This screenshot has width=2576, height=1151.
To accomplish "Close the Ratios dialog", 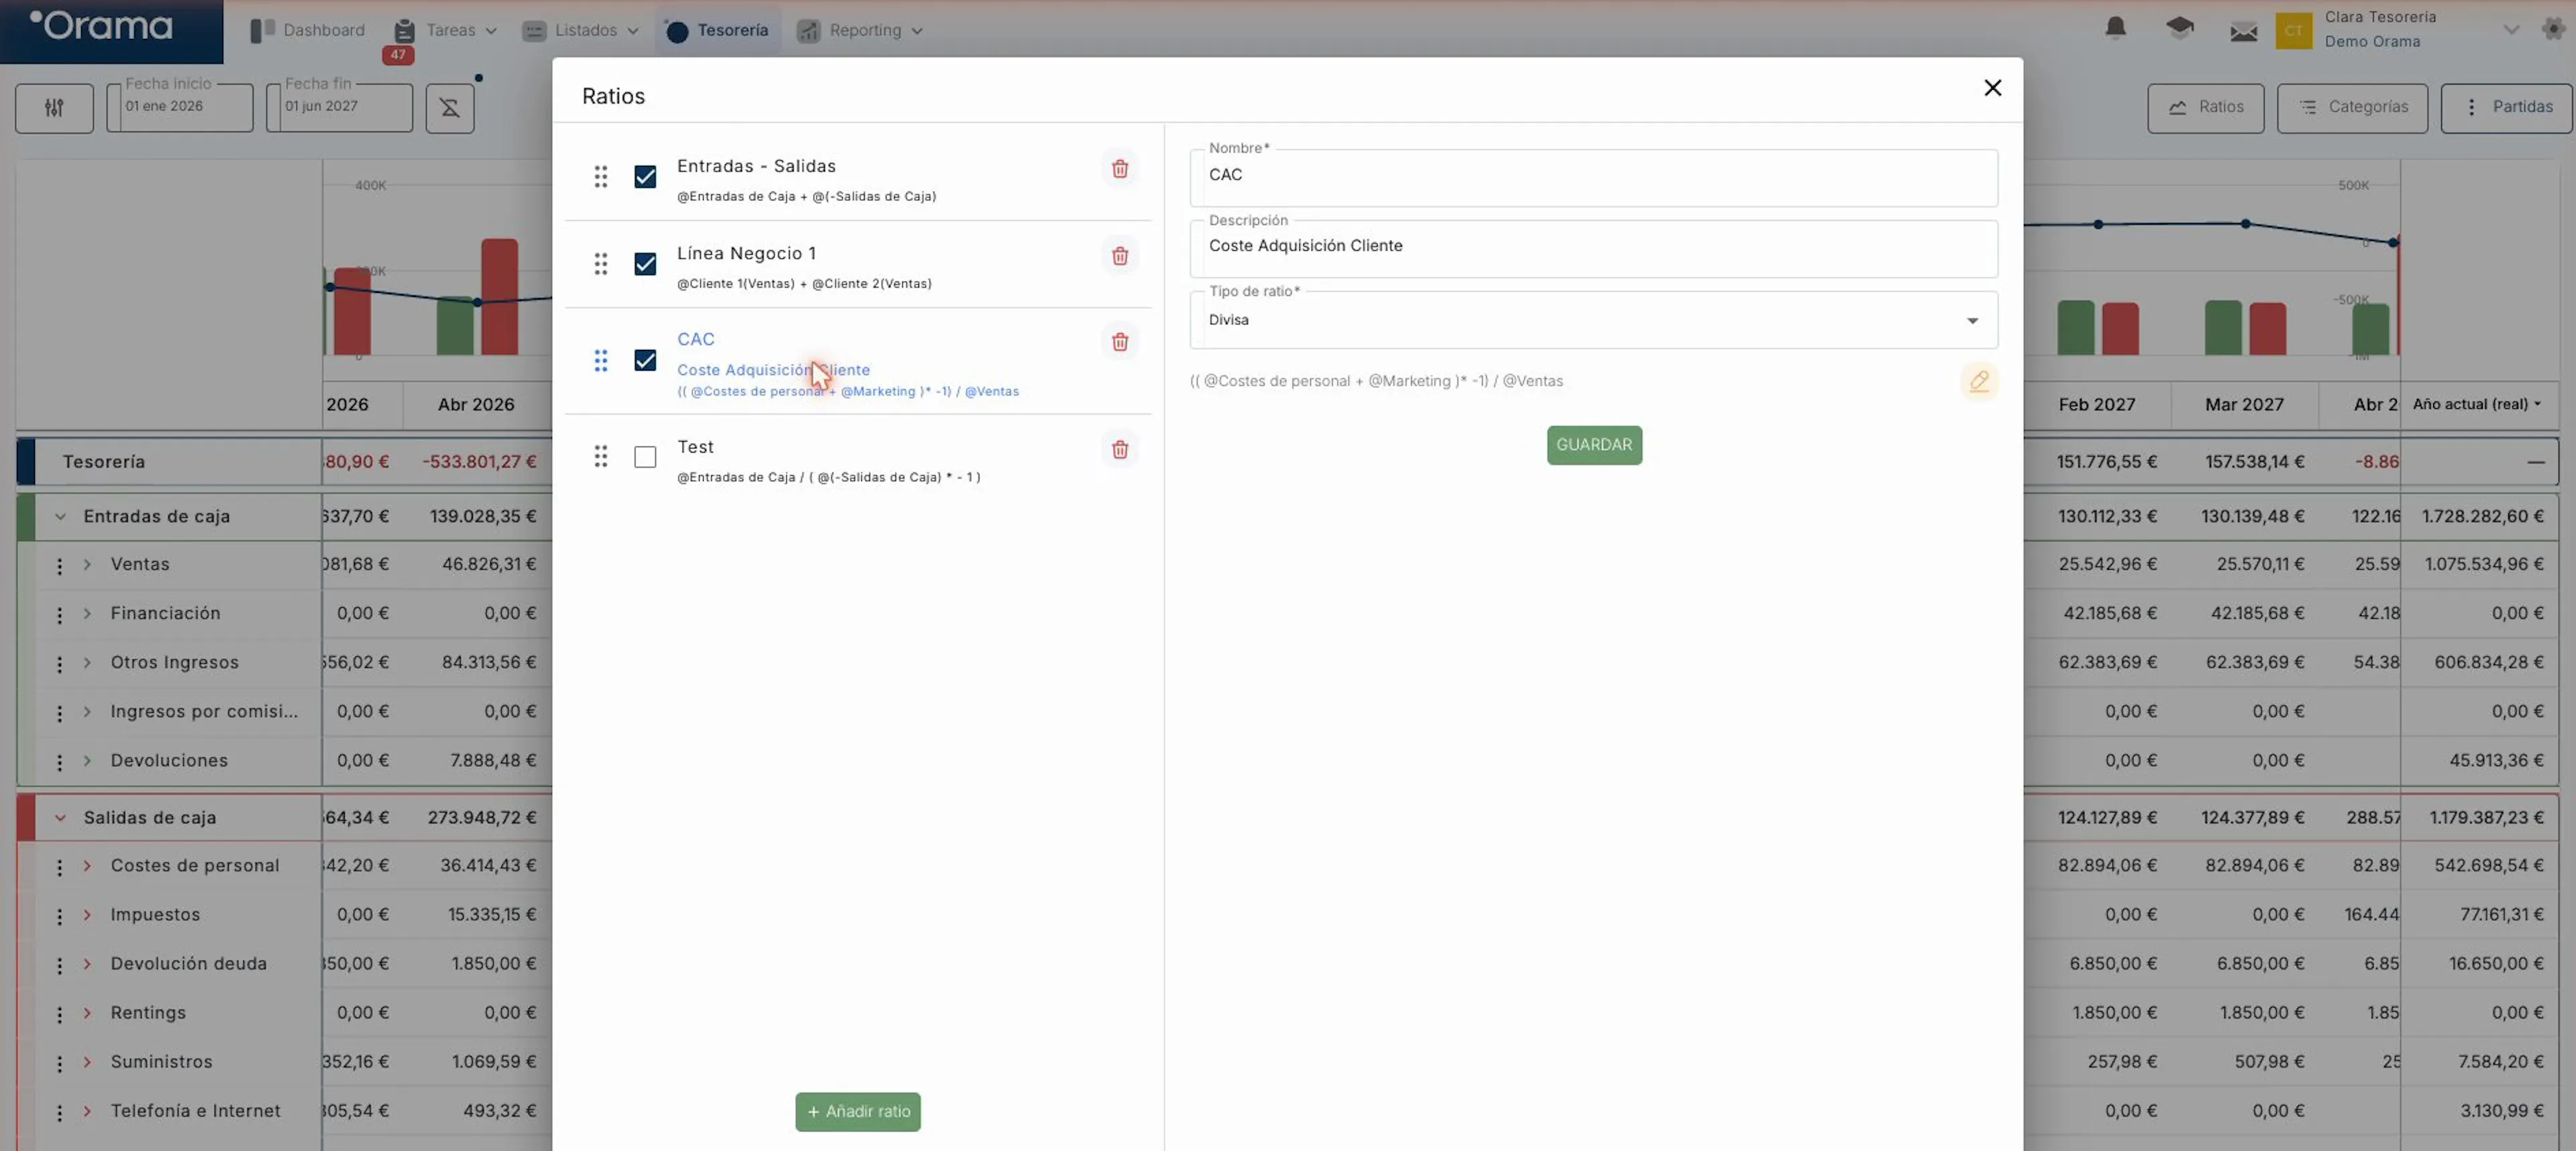I will (x=1992, y=88).
